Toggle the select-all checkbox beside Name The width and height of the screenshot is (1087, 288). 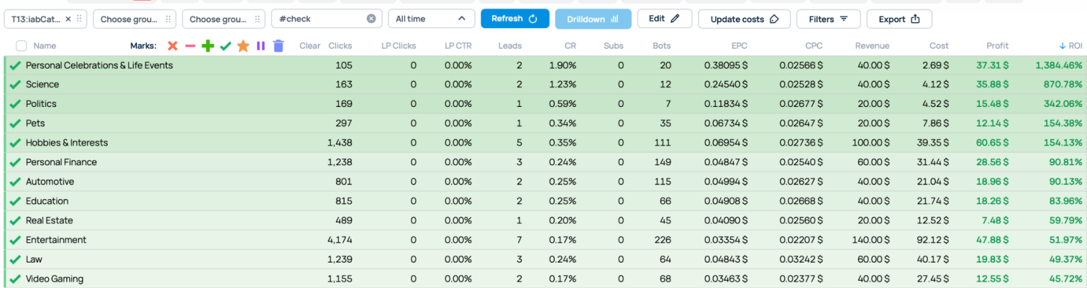tap(21, 46)
